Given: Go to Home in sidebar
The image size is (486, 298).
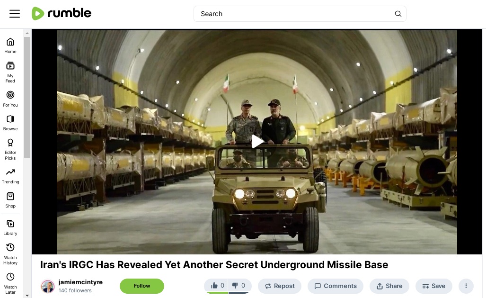Looking at the screenshot, I should tap(10, 45).
